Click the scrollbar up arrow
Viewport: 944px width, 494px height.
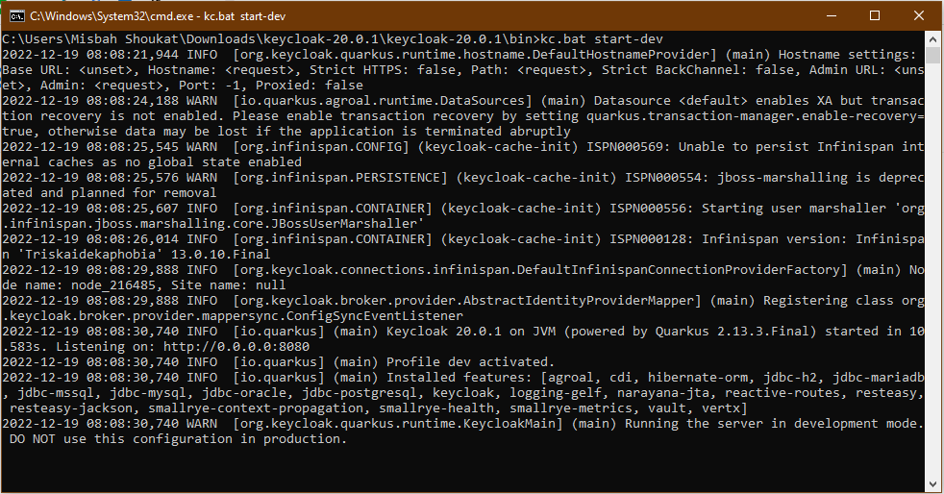pos(932,39)
